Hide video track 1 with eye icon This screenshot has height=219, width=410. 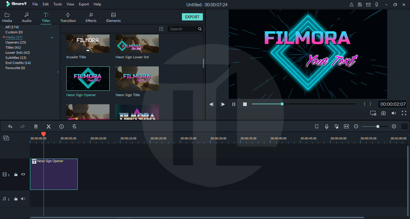(x=23, y=174)
